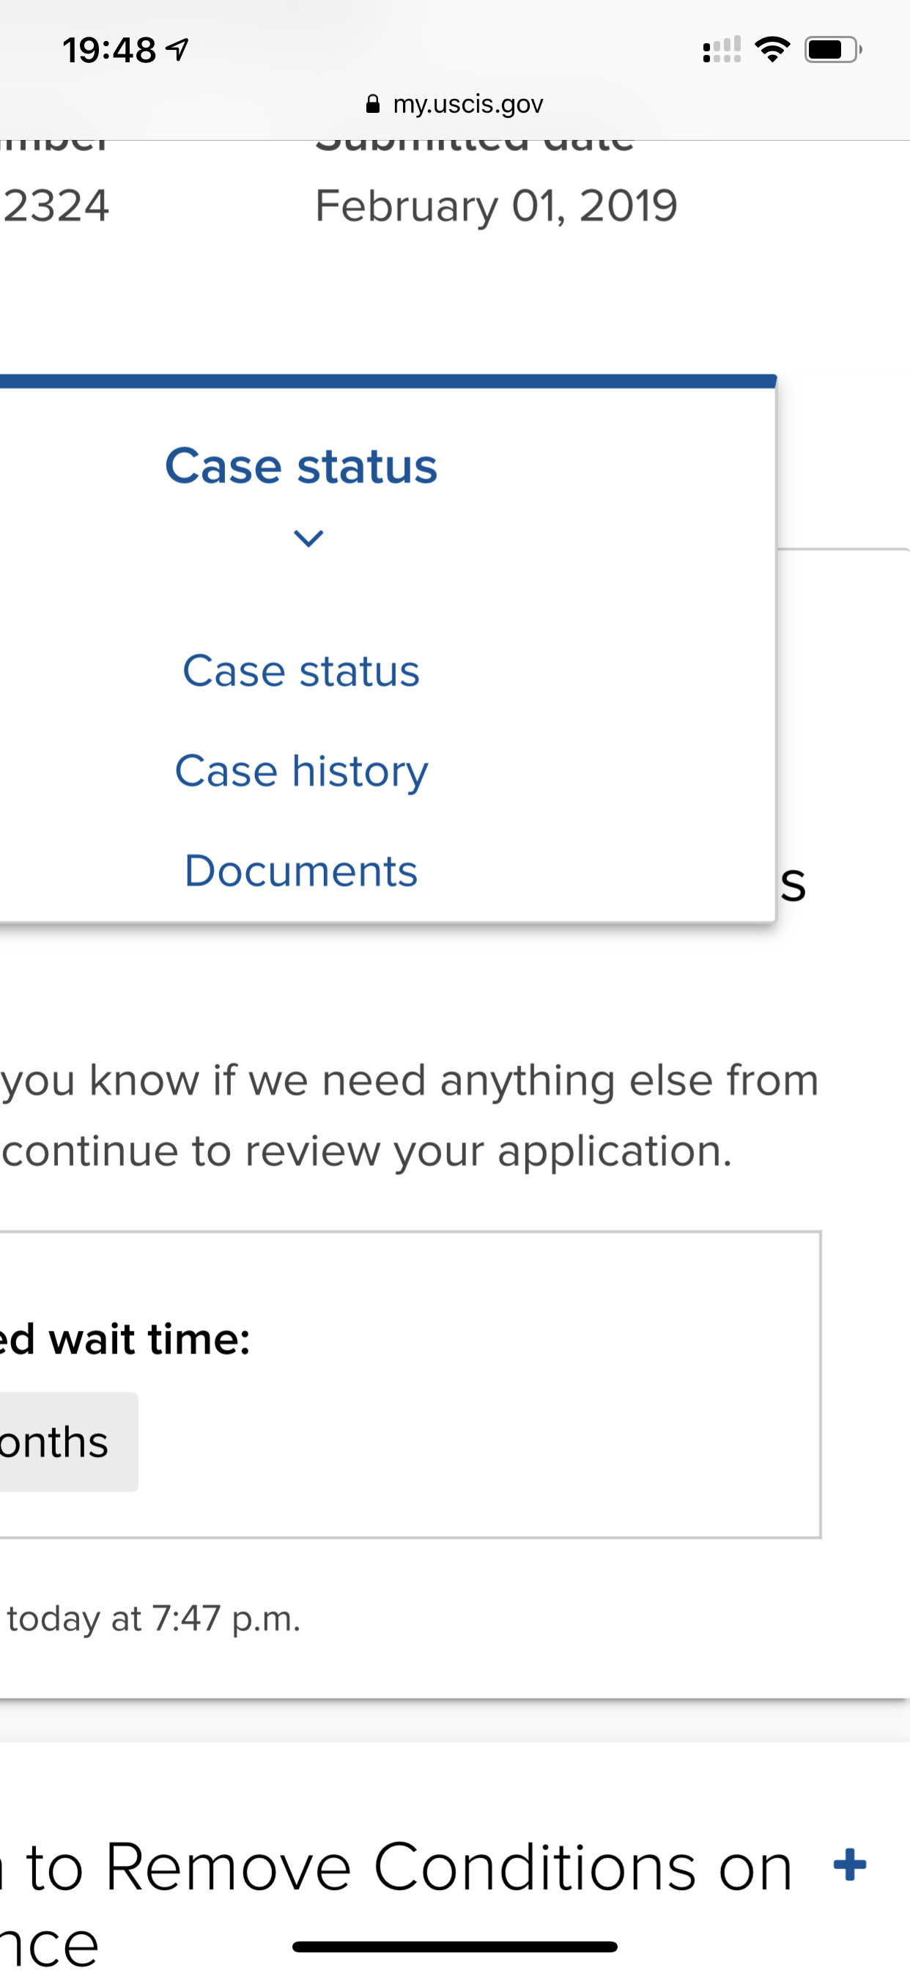
Task: Tap the cellular signal bars icon
Action: (721, 50)
